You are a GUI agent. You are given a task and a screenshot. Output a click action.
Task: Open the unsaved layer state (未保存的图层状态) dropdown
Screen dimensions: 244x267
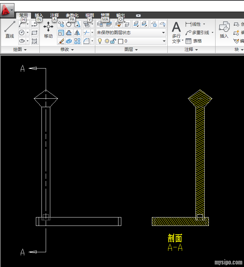[x=131, y=33]
